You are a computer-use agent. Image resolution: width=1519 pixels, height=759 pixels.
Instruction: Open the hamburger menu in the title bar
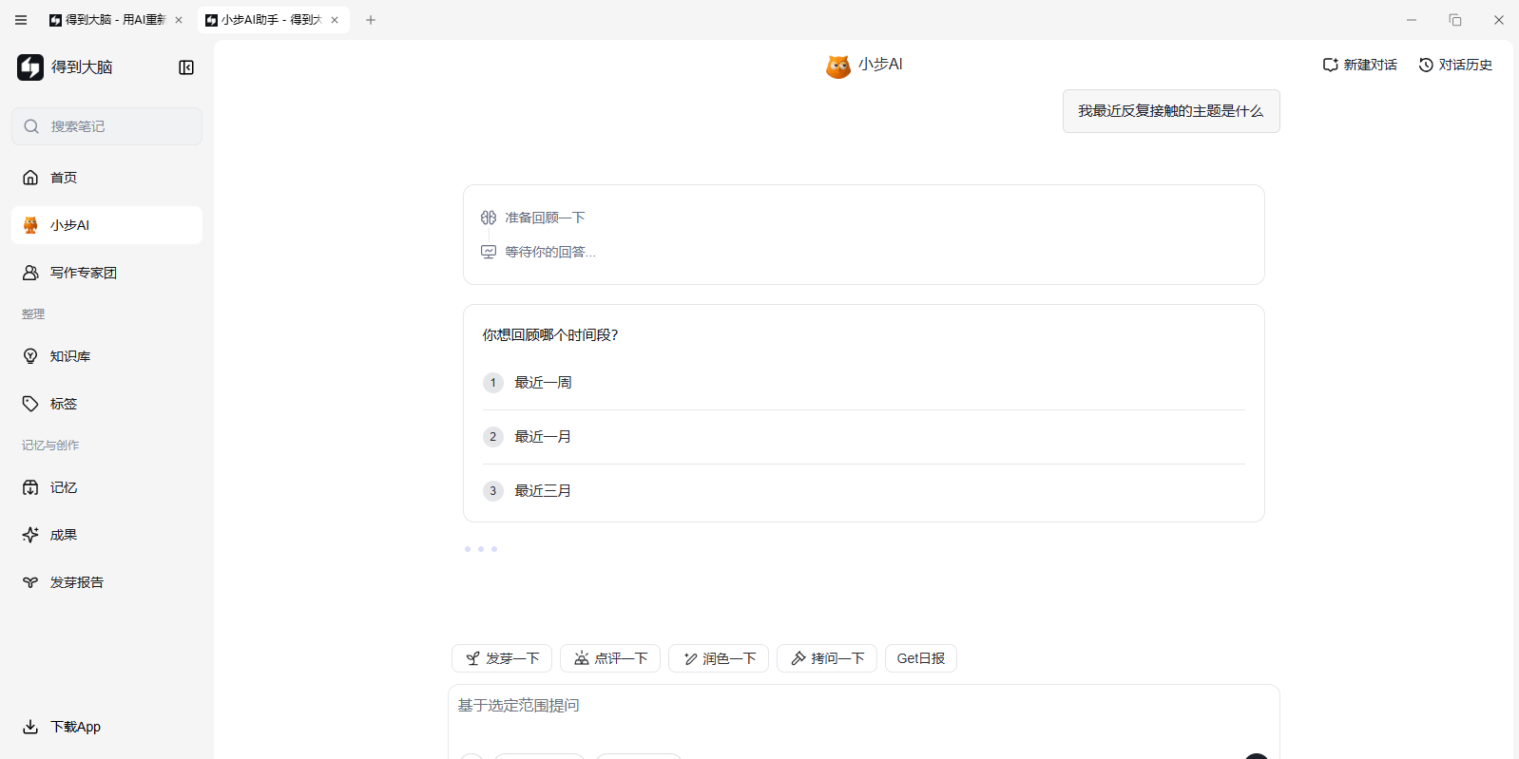click(21, 20)
